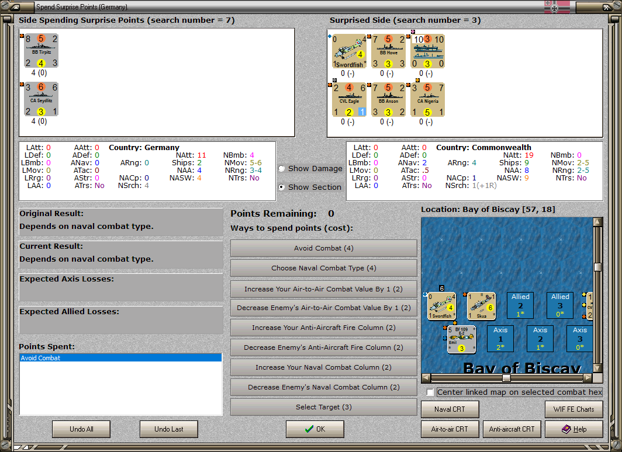
Task: Select the CVL Eagle unit counter
Action: (349, 99)
